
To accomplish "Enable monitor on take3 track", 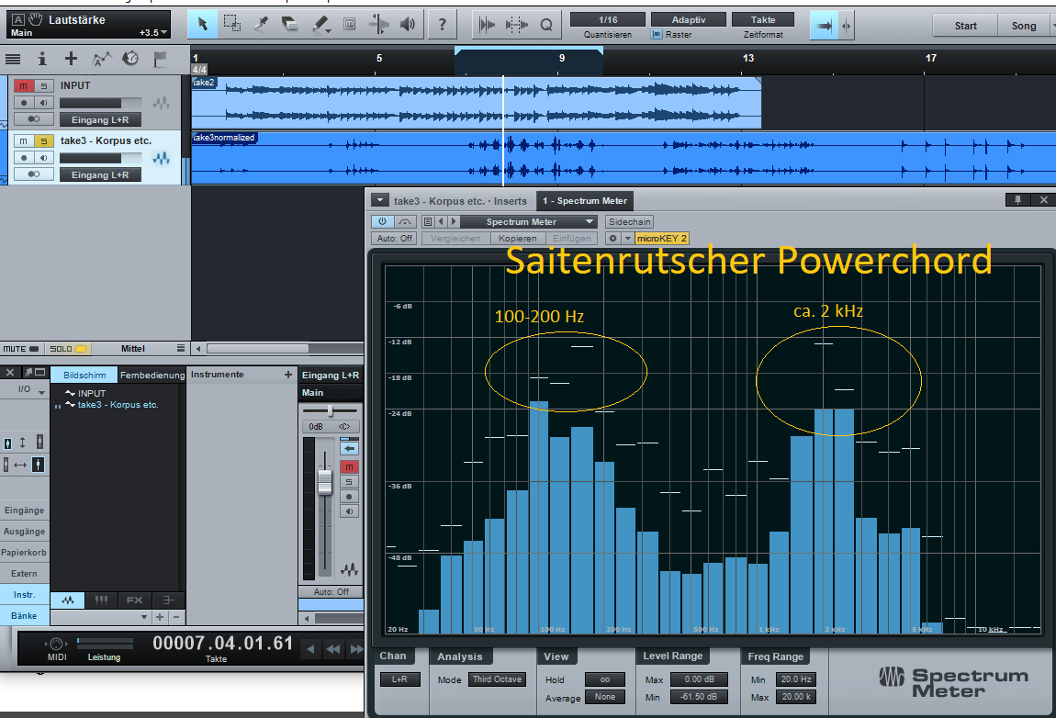I will point(44,158).
